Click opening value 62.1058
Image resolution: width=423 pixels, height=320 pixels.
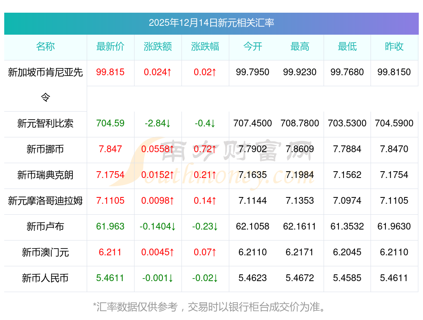coord(253,226)
